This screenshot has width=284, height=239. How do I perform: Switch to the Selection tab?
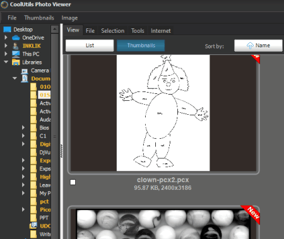click(113, 31)
